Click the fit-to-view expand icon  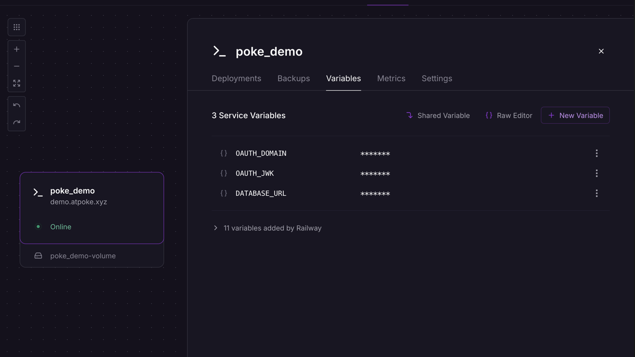17,83
